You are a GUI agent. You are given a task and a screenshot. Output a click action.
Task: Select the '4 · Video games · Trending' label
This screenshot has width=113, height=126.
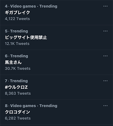click(31, 6)
